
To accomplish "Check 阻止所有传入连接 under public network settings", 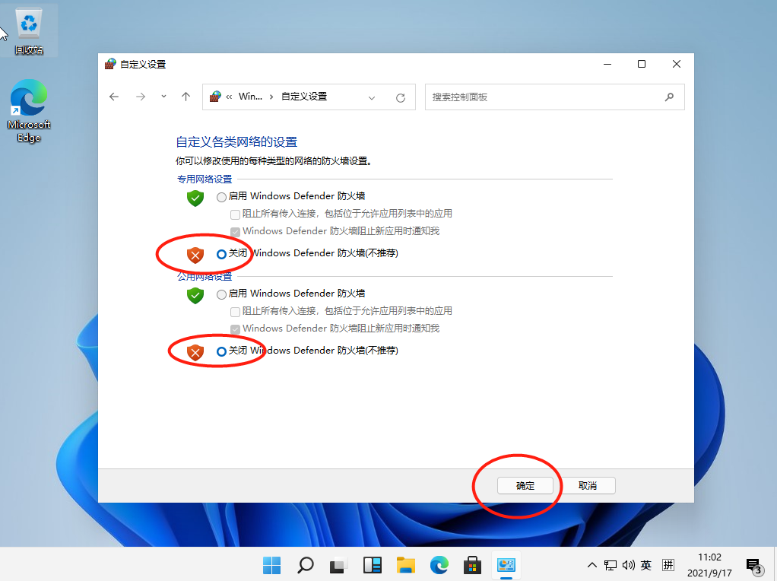I will [236, 311].
